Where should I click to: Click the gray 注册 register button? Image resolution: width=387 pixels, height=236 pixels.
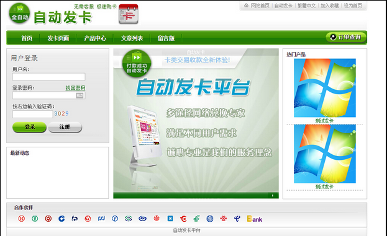tap(65, 127)
